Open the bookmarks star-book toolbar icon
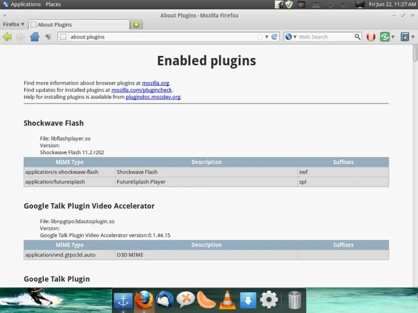Viewport: 418px width, 313px height. pos(404,37)
